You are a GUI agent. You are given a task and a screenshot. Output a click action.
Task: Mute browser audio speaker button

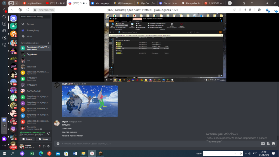pos(11,3)
